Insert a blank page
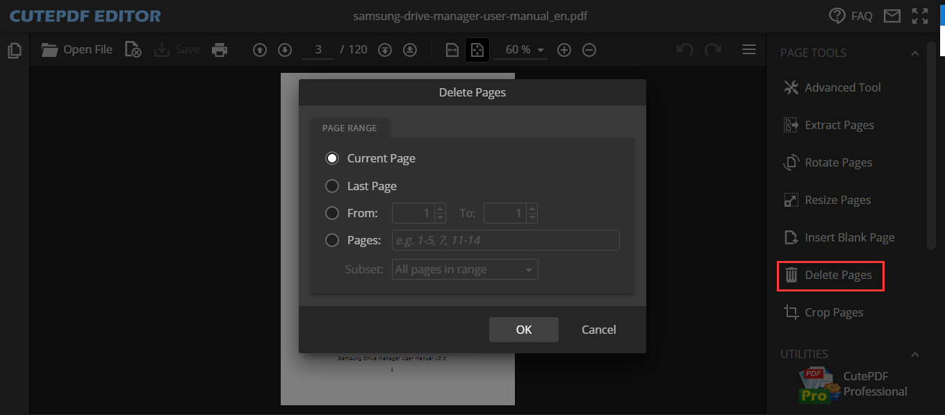The width and height of the screenshot is (945, 415). 847,237
